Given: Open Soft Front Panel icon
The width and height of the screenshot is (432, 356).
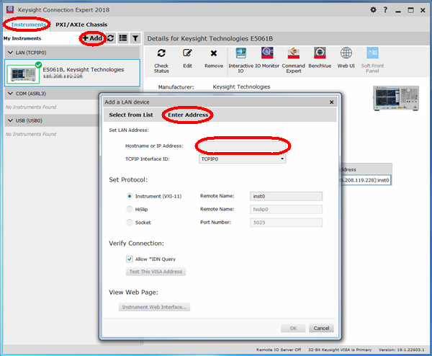Looking at the screenshot, I should (372, 53).
